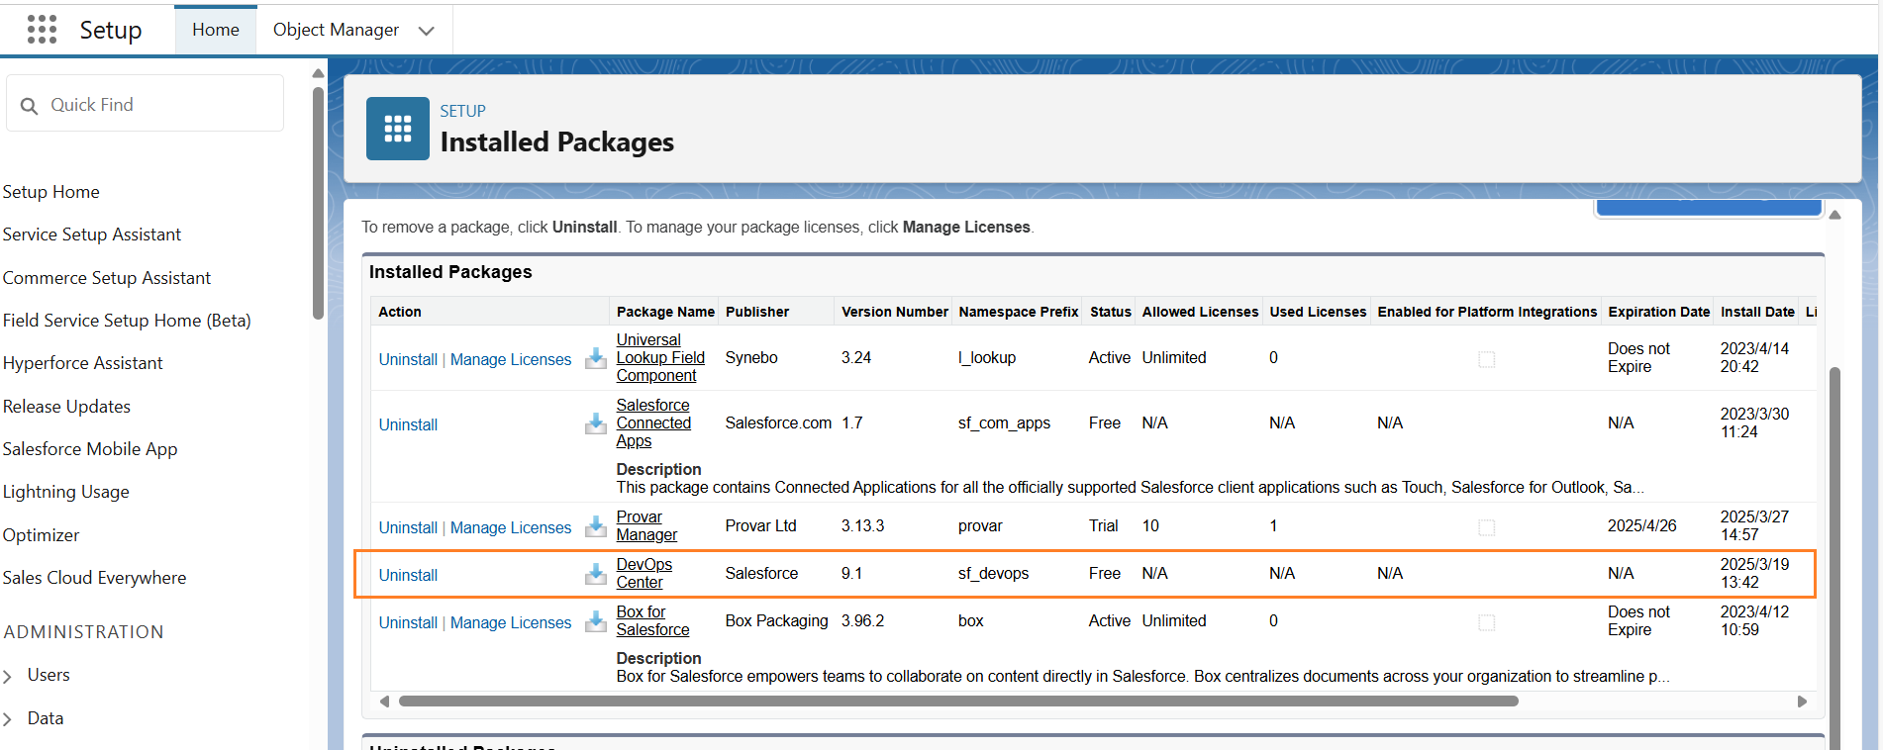Uninstall the Box for Salesforce package
Viewport: 1883px width, 750px height.
coord(408,622)
